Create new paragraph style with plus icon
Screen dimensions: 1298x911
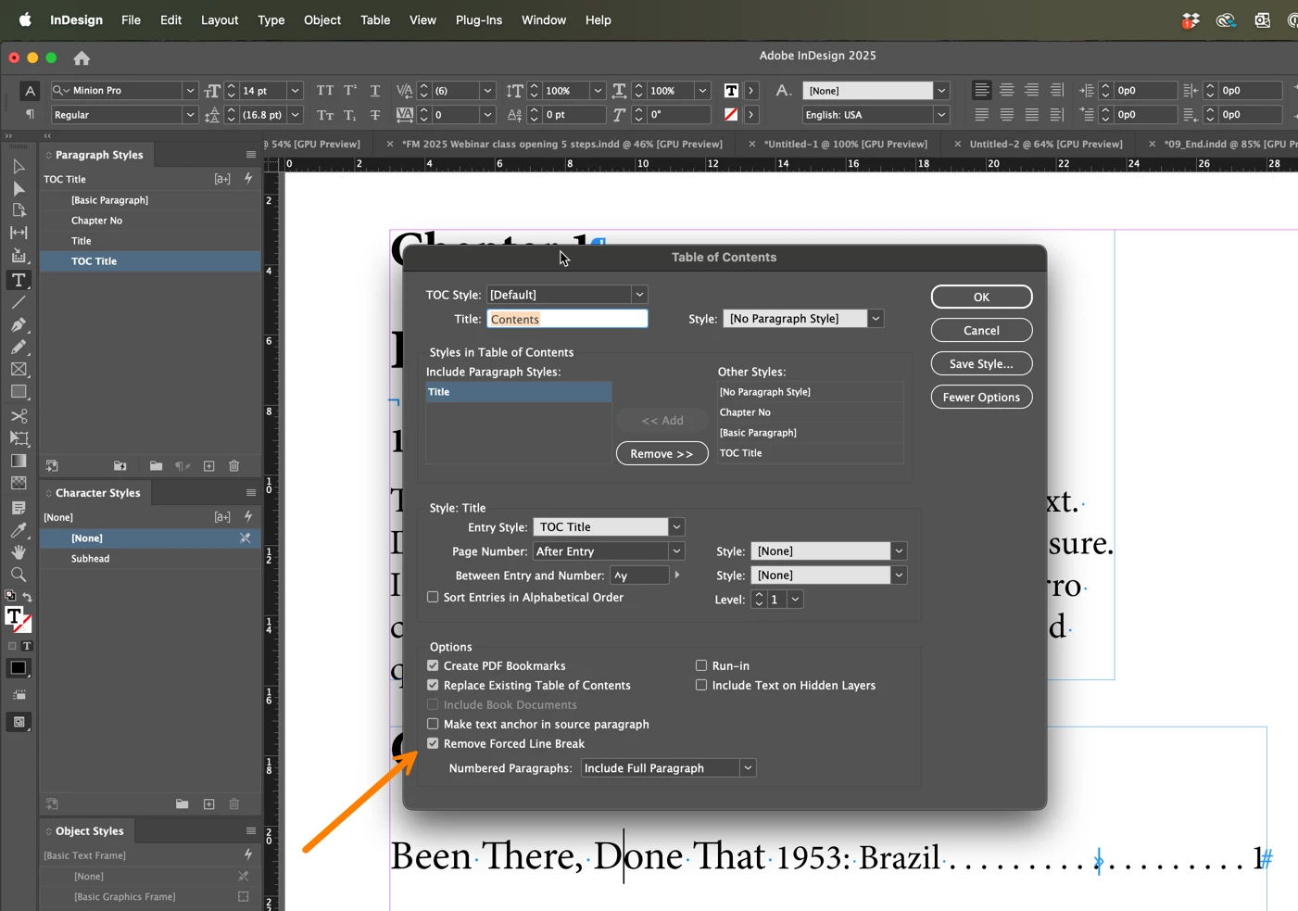(209, 466)
